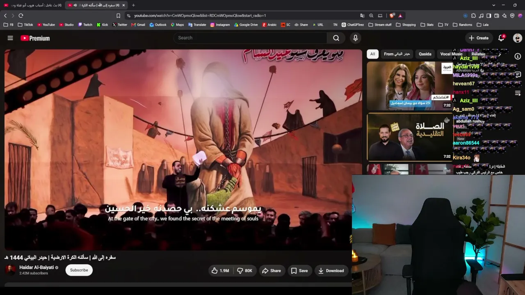Open the Gmail bookmark

click(138, 25)
